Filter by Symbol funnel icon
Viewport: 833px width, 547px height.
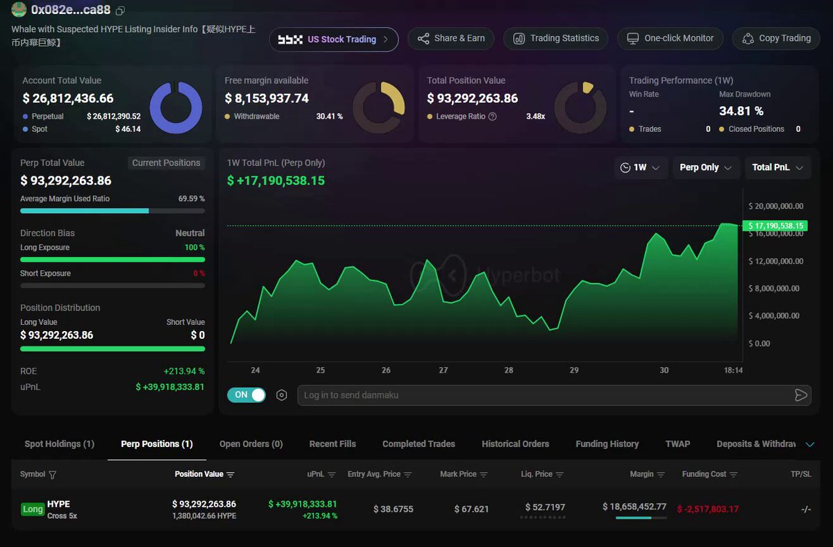point(53,475)
